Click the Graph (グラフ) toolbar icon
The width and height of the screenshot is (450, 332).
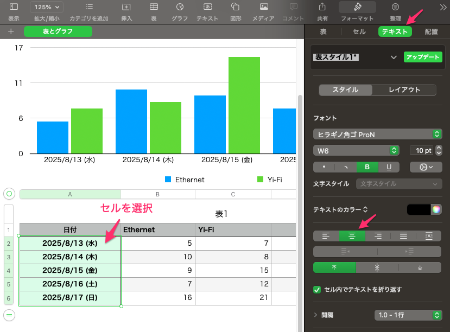(180, 8)
